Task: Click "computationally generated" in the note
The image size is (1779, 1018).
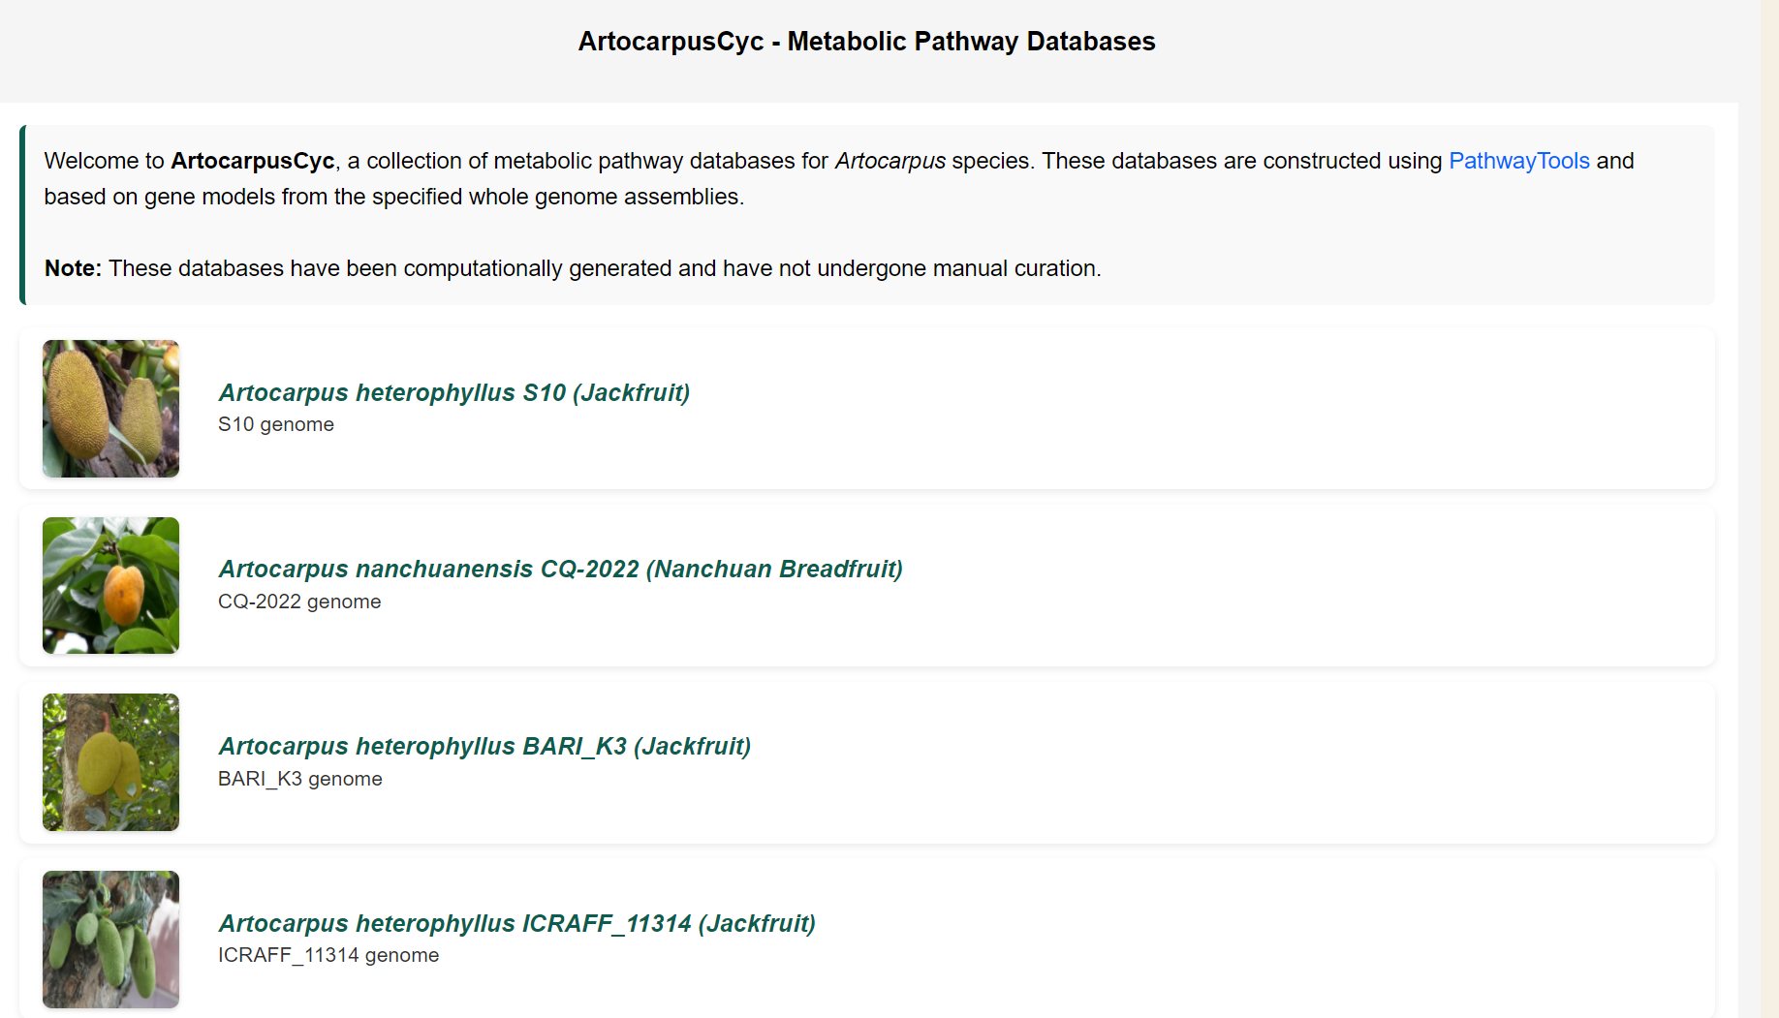Action: 537,268
